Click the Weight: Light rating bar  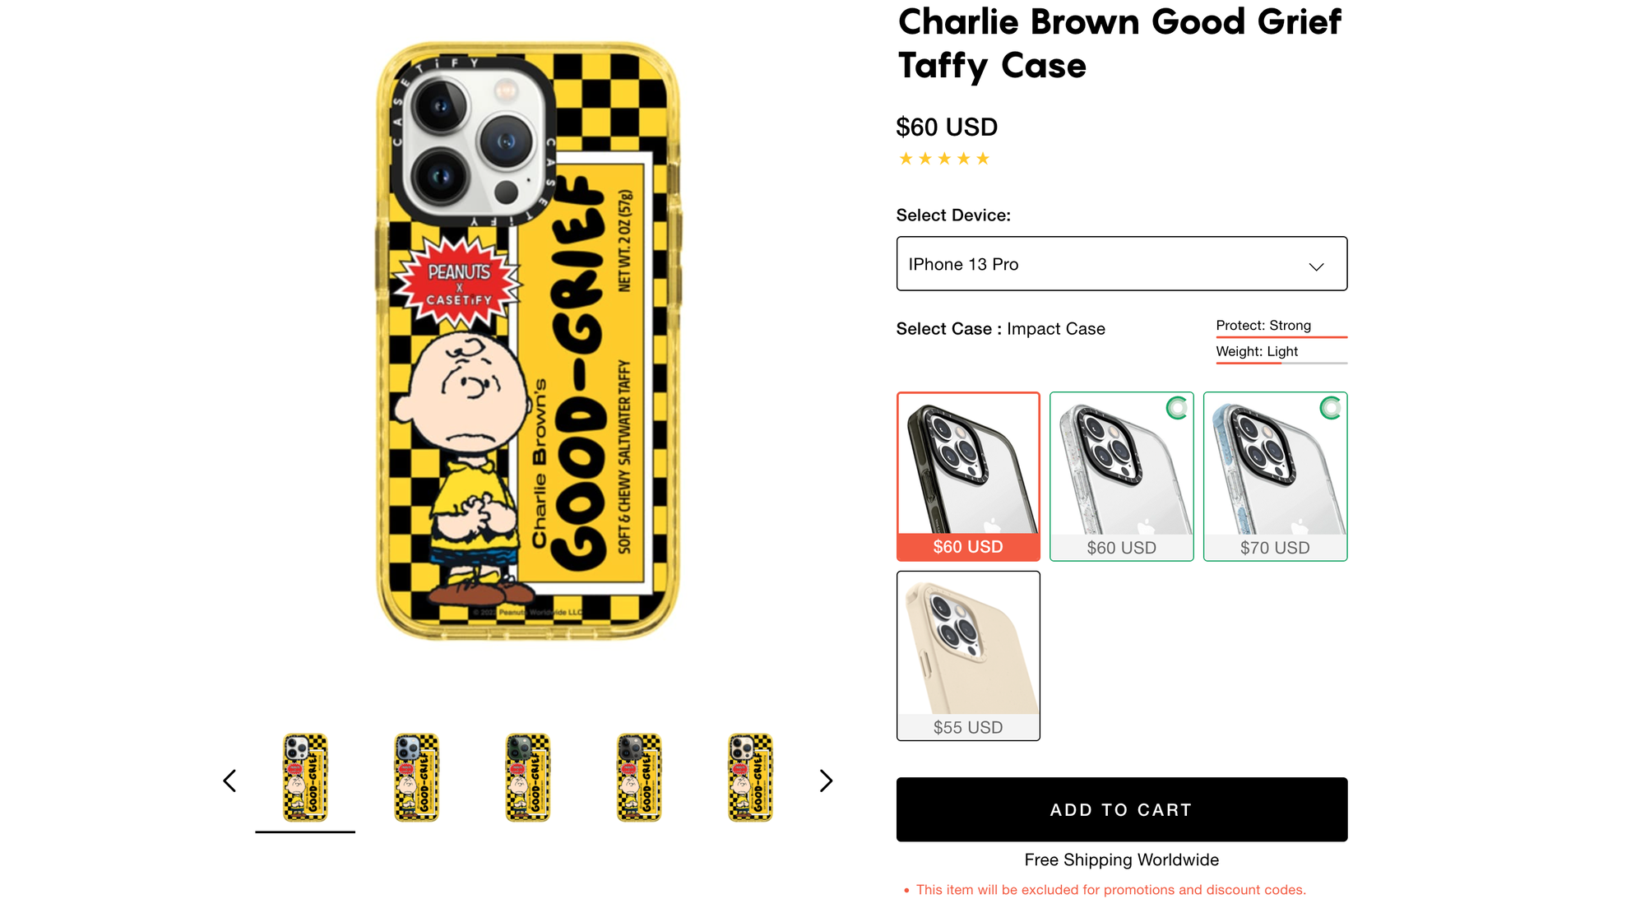coord(1281,363)
